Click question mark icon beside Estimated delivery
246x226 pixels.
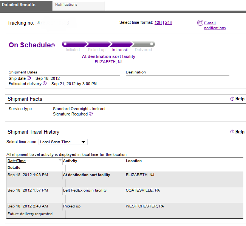tap(45, 83)
